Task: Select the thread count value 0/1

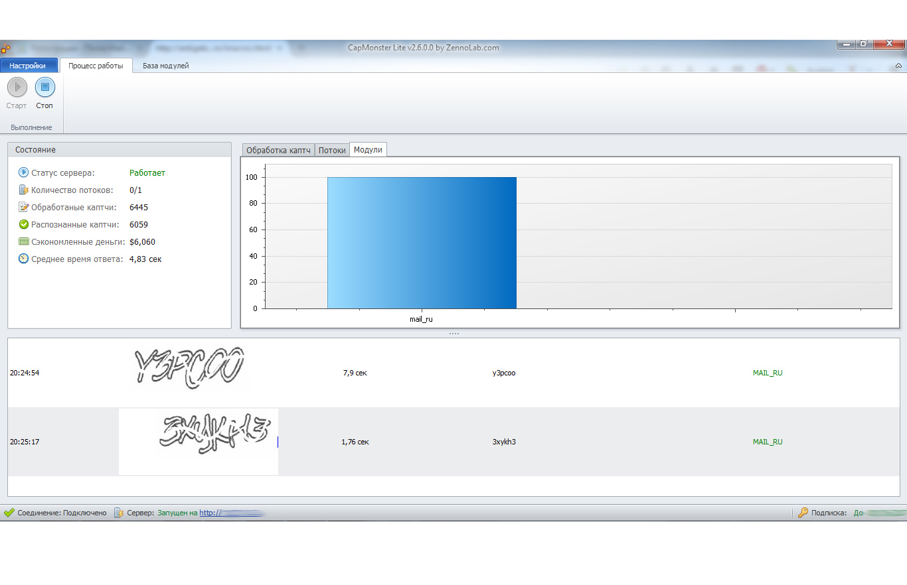Action: coord(136,190)
